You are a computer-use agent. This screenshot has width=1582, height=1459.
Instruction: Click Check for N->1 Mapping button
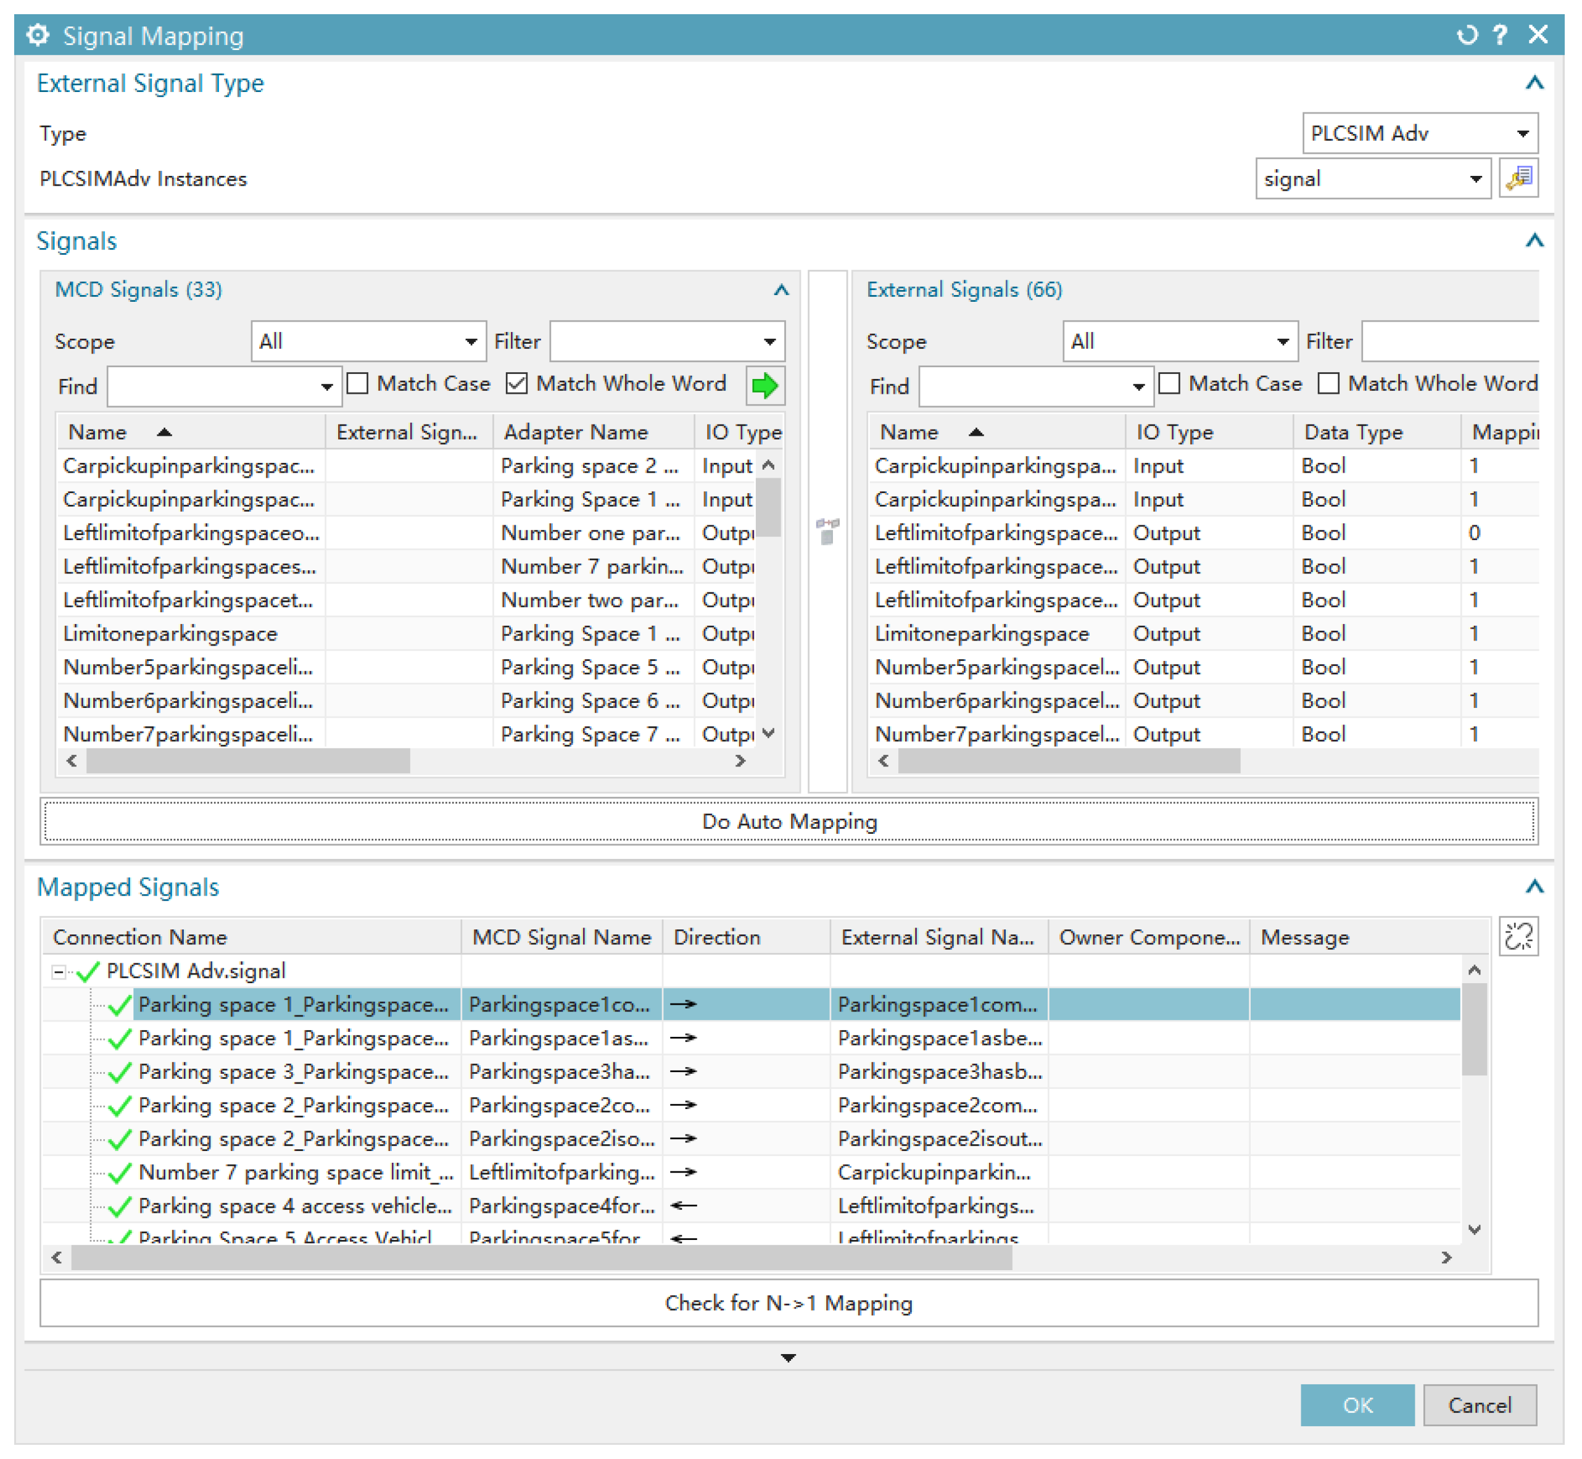click(789, 1303)
